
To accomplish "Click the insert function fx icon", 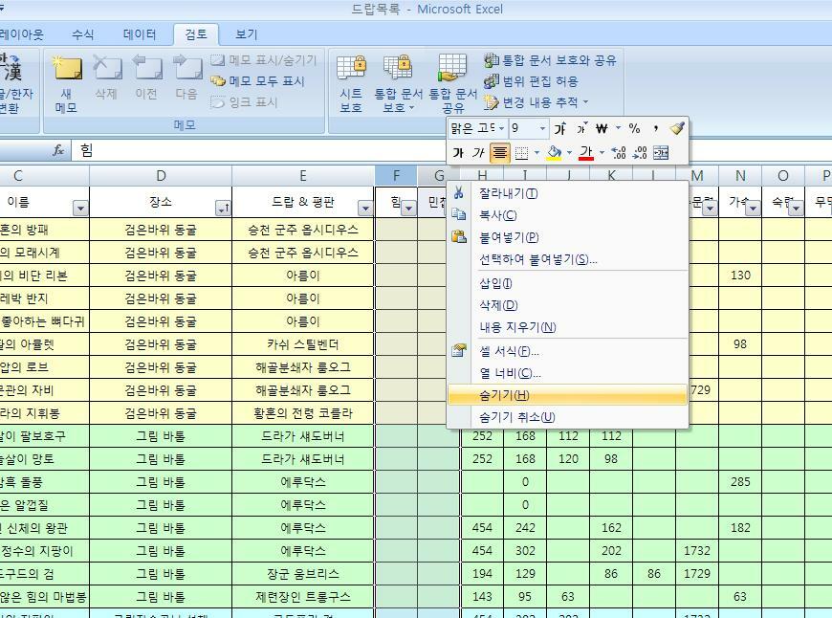I will coord(58,150).
